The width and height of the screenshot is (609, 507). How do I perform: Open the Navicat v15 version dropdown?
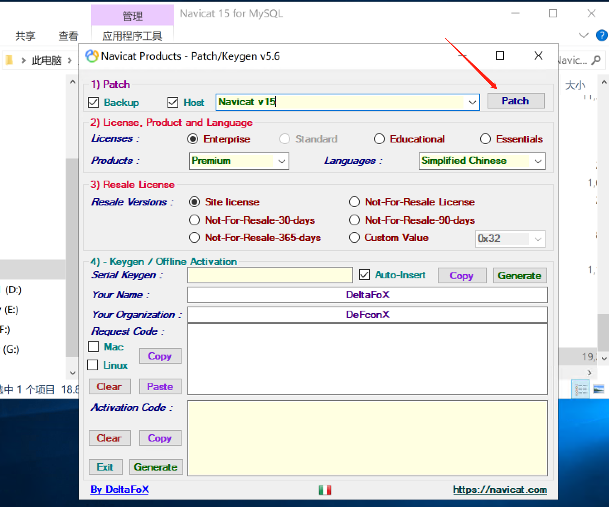coord(472,102)
